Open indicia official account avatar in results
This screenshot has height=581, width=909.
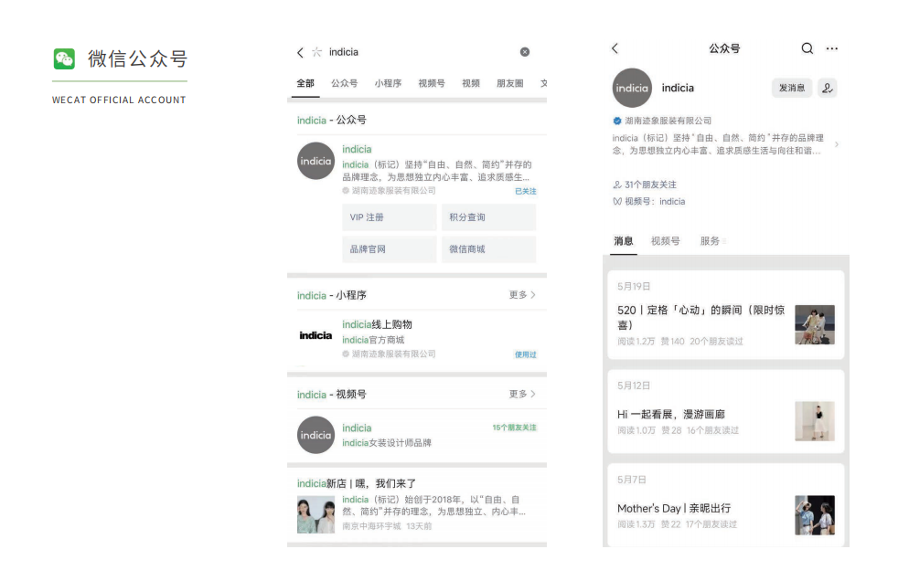coord(315,161)
